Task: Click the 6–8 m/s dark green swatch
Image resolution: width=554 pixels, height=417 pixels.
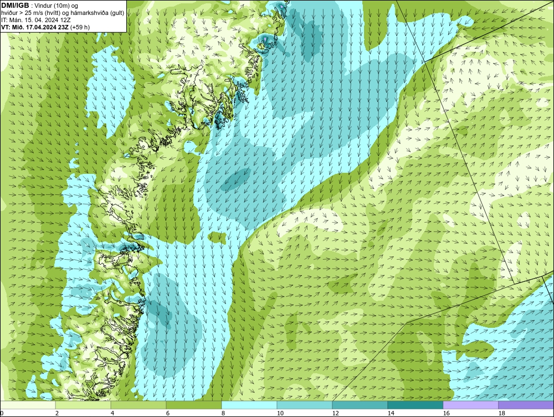Action: [193, 405]
